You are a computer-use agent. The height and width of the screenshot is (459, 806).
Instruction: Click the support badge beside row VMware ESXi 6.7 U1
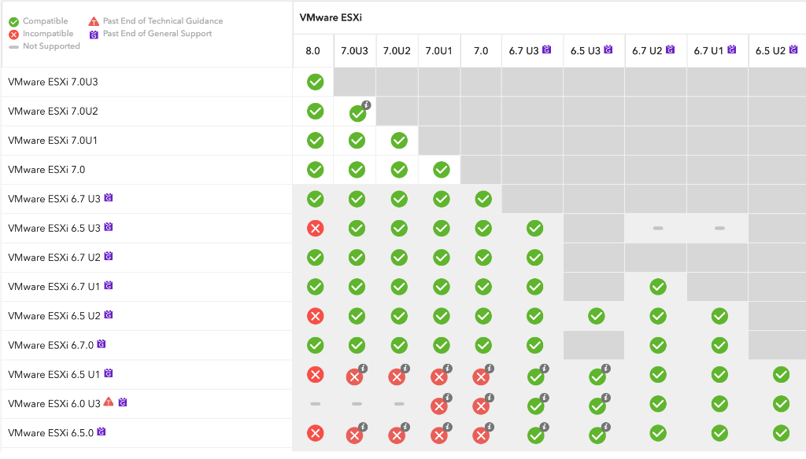109,285
